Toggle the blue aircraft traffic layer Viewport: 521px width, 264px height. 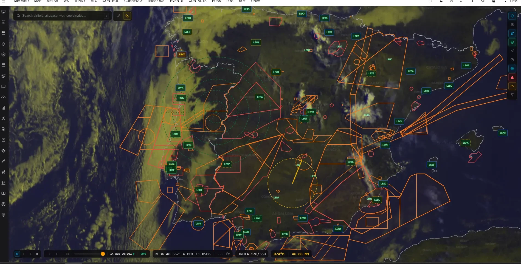(512, 33)
